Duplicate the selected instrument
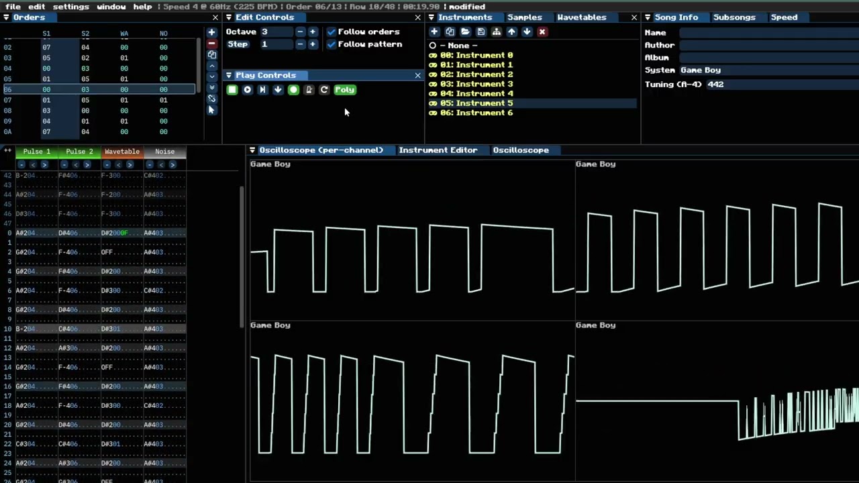This screenshot has width=859, height=483. tap(450, 32)
